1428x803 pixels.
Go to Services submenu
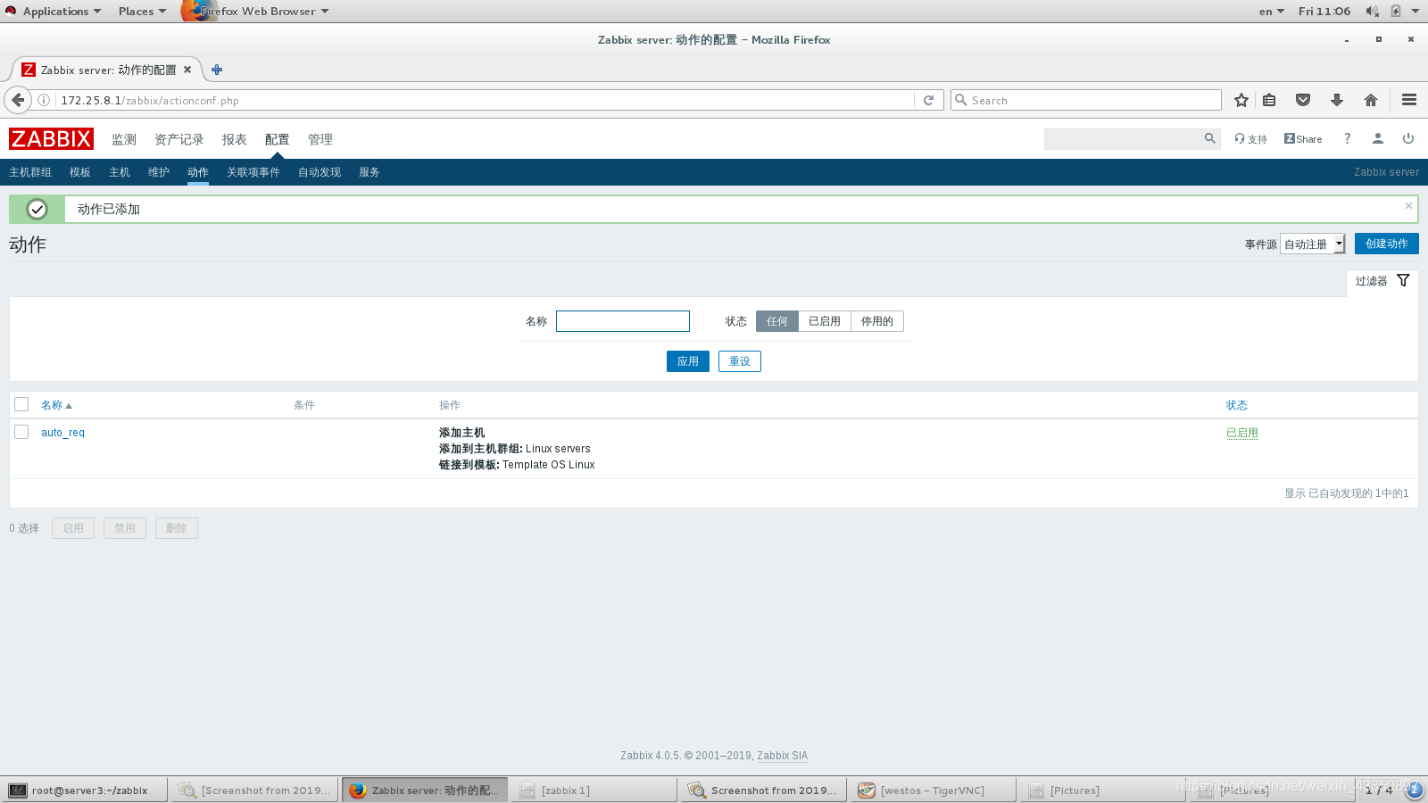[369, 172]
